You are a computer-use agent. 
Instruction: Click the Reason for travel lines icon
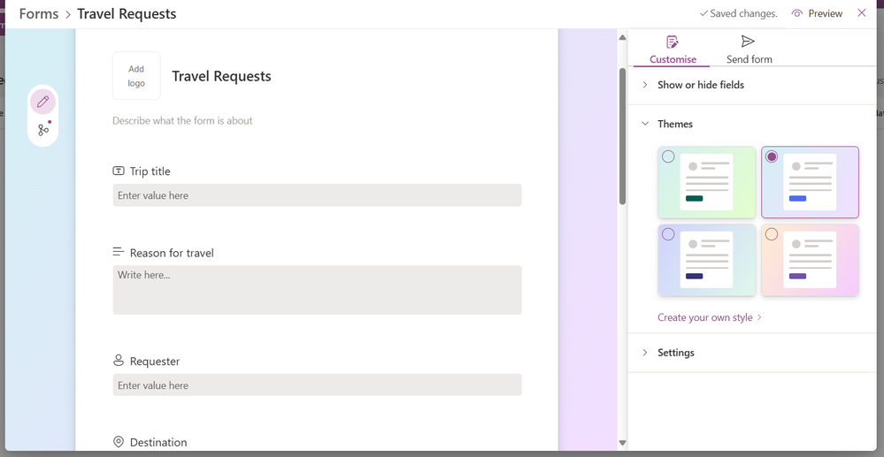tap(119, 252)
